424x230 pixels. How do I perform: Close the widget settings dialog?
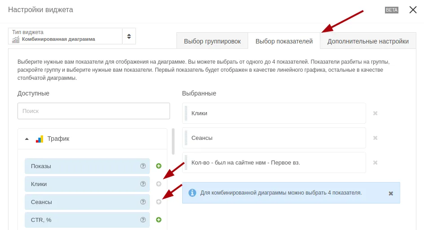pyautogui.click(x=413, y=10)
